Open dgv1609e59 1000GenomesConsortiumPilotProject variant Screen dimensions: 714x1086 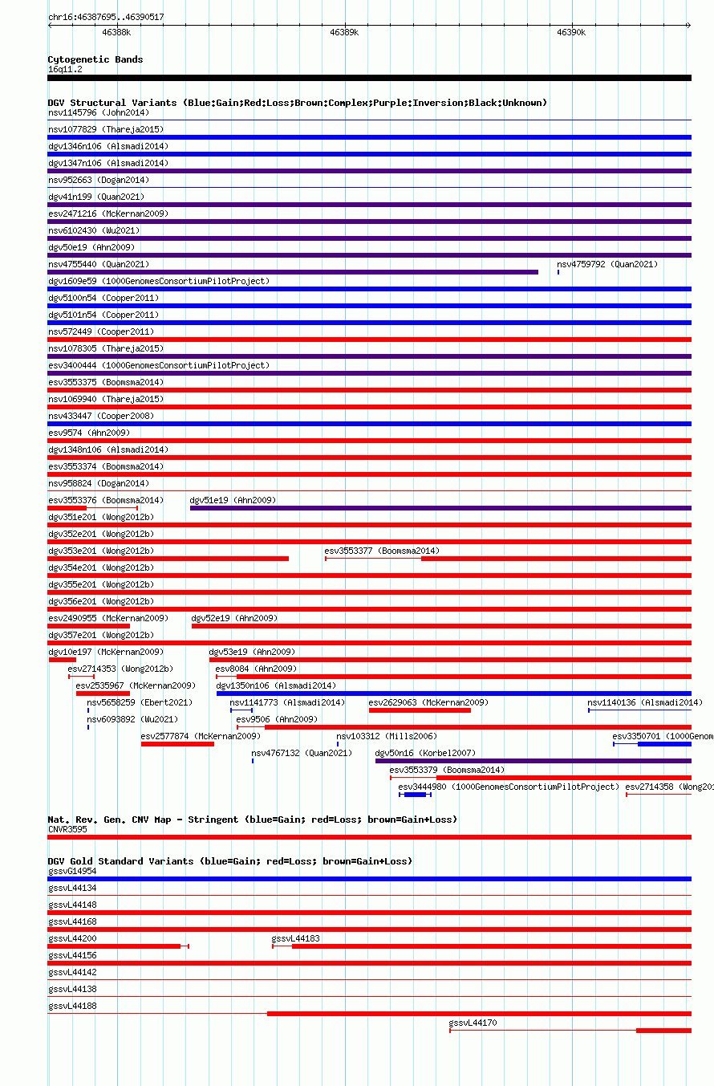tap(159, 281)
